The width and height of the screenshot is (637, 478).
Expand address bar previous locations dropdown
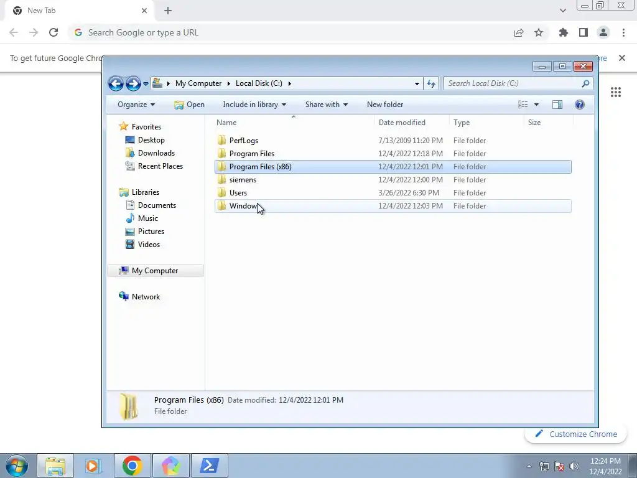coord(417,84)
